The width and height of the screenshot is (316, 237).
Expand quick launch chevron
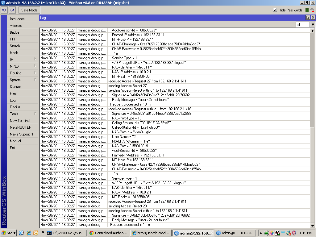point(43,232)
